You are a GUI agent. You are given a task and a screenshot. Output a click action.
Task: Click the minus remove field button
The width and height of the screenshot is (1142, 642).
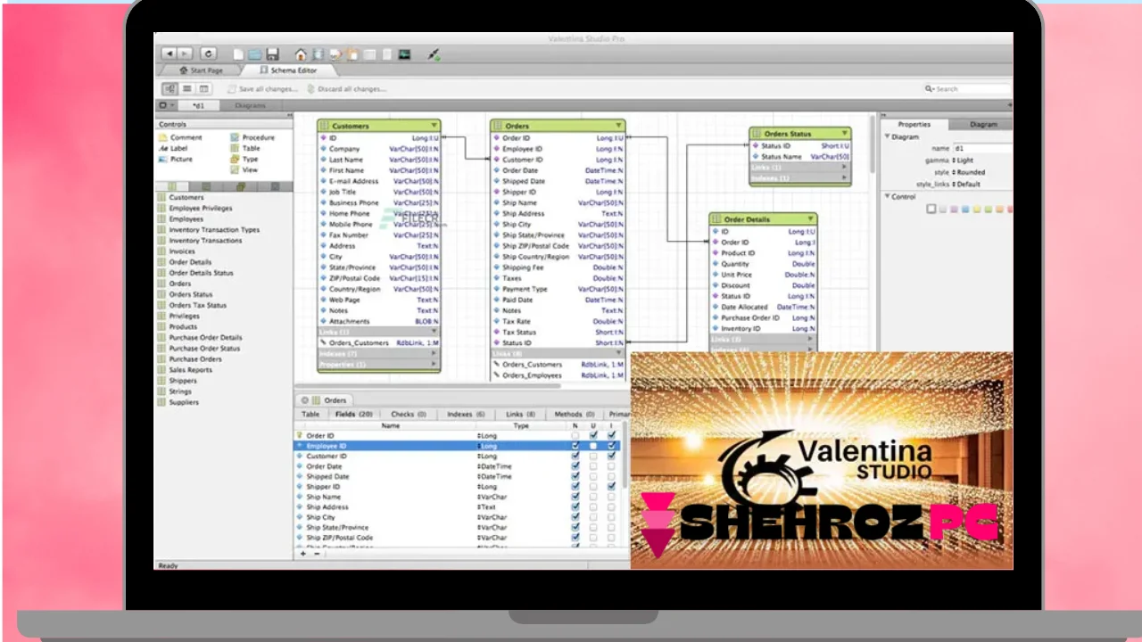pyautogui.click(x=317, y=554)
